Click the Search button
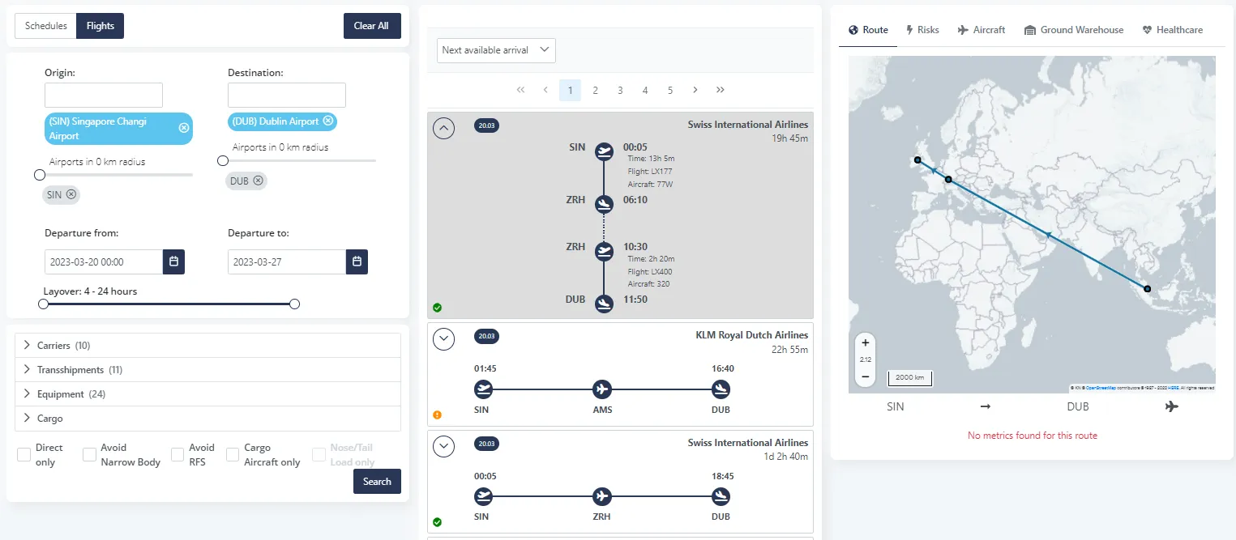The width and height of the screenshot is (1236, 540). [x=377, y=481]
